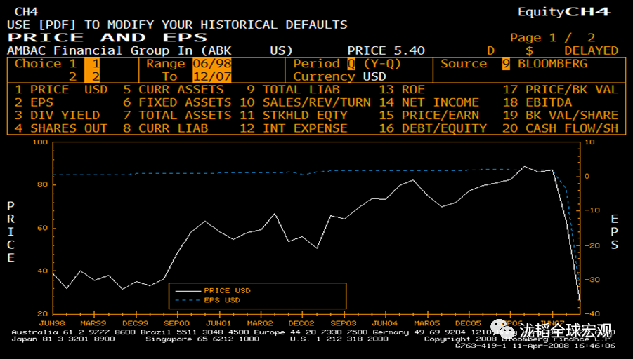Click the Choice 2 input field
The image size is (633, 359).
click(92, 76)
